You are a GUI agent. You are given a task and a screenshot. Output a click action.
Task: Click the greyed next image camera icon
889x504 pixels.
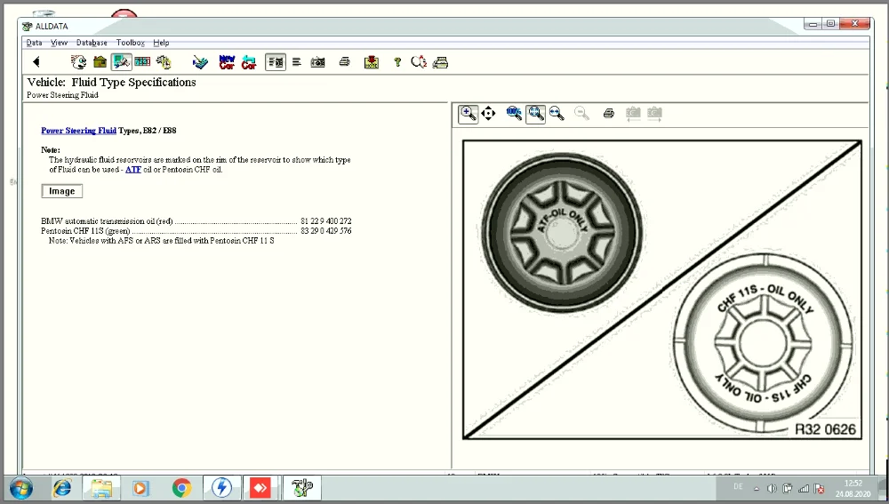(654, 114)
